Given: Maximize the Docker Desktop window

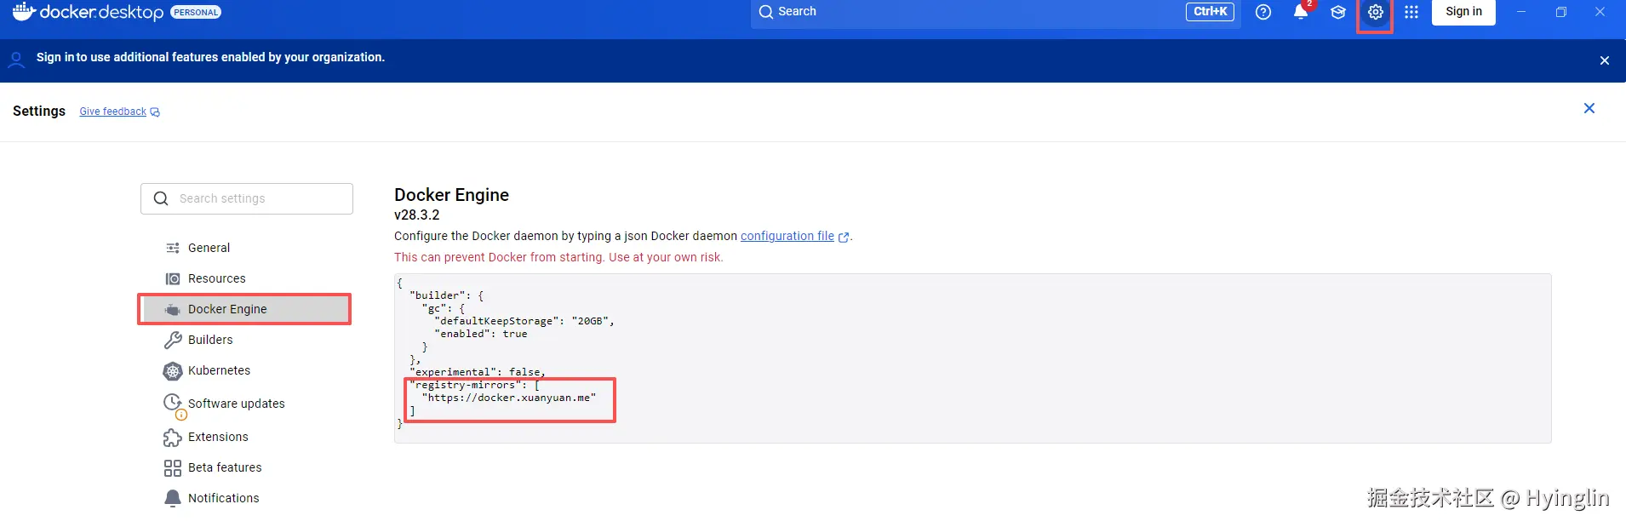Looking at the screenshot, I should (1561, 12).
